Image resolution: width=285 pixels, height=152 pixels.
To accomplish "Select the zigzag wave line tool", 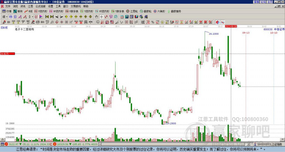I will click(x=122, y=22).
